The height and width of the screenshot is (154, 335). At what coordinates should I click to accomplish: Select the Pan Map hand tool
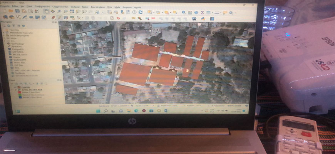(x=46, y=12)
